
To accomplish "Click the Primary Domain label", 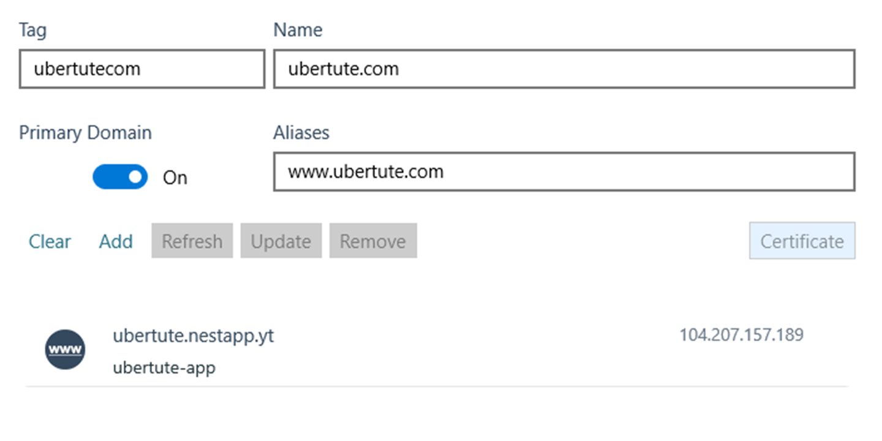I will tap(85, 133).
